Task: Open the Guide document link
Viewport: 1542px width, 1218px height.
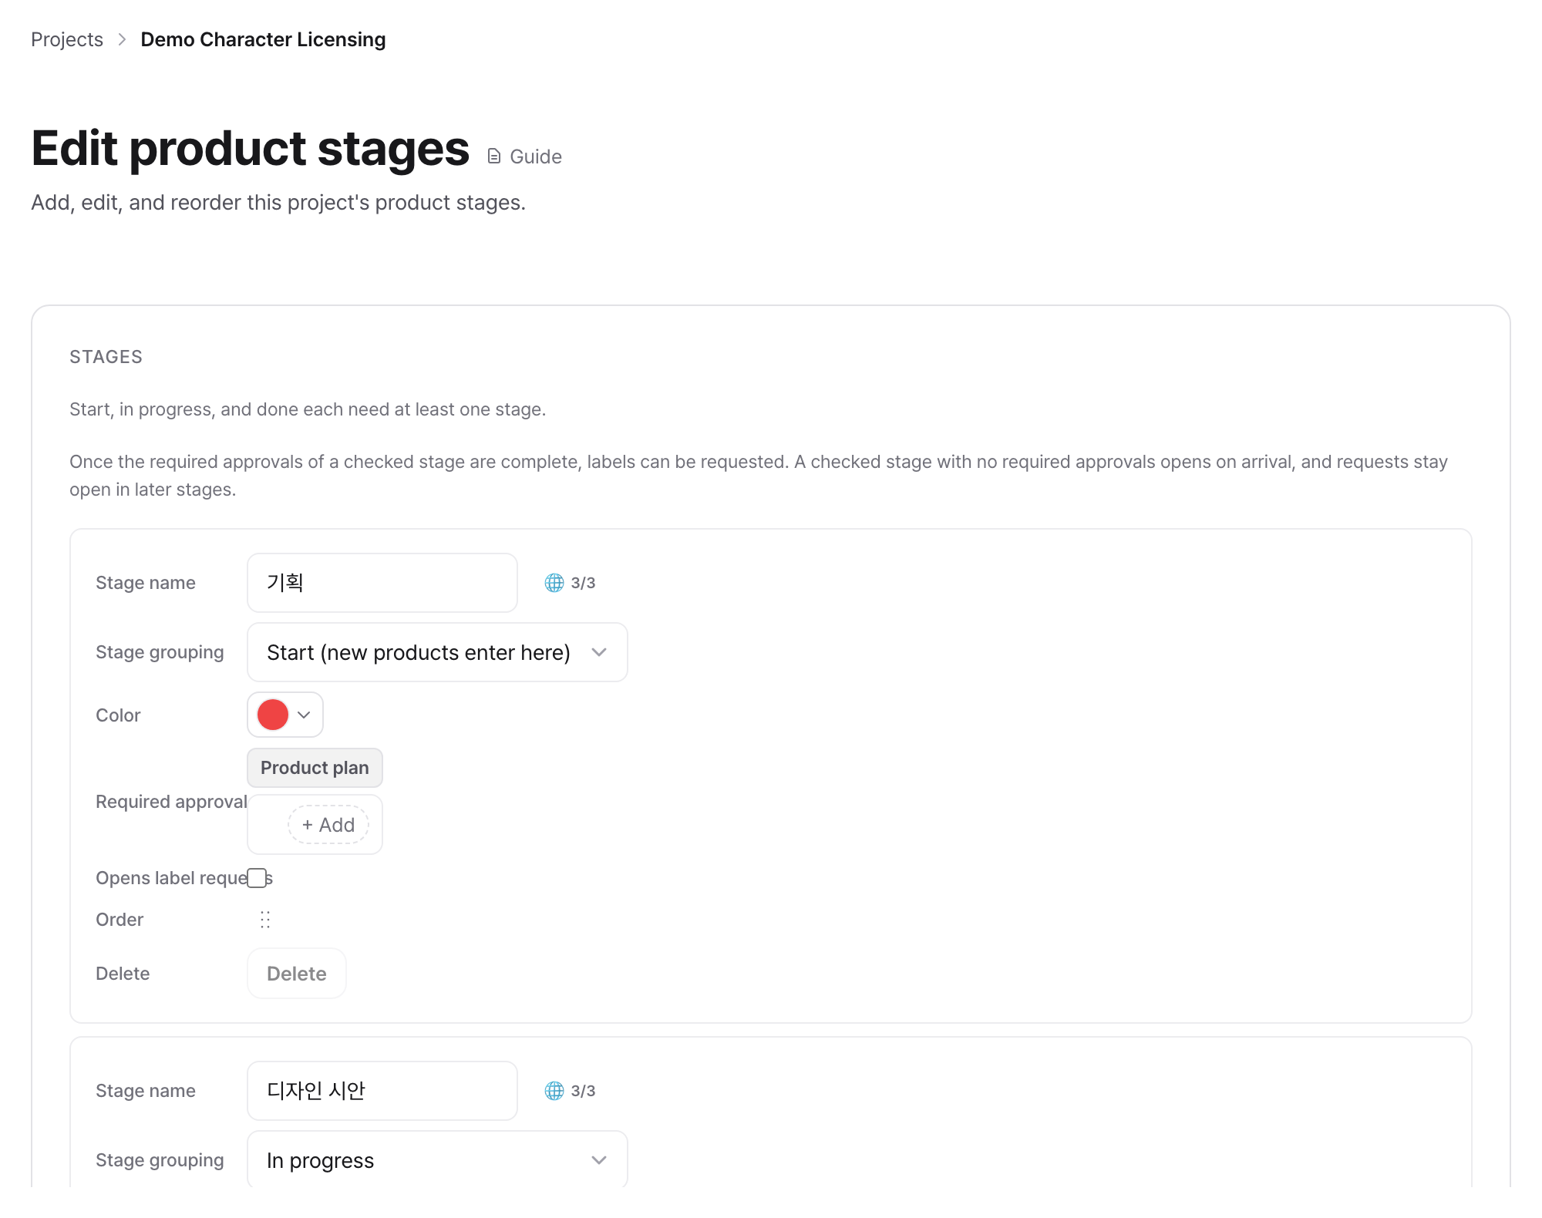Action: coord(525,156)
